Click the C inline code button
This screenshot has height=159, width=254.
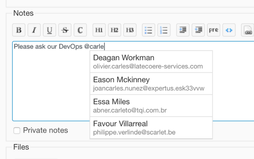[x=80, y=30]
